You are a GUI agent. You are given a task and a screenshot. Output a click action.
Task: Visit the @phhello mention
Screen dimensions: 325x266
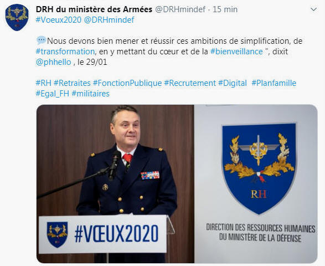coord(54,62)
